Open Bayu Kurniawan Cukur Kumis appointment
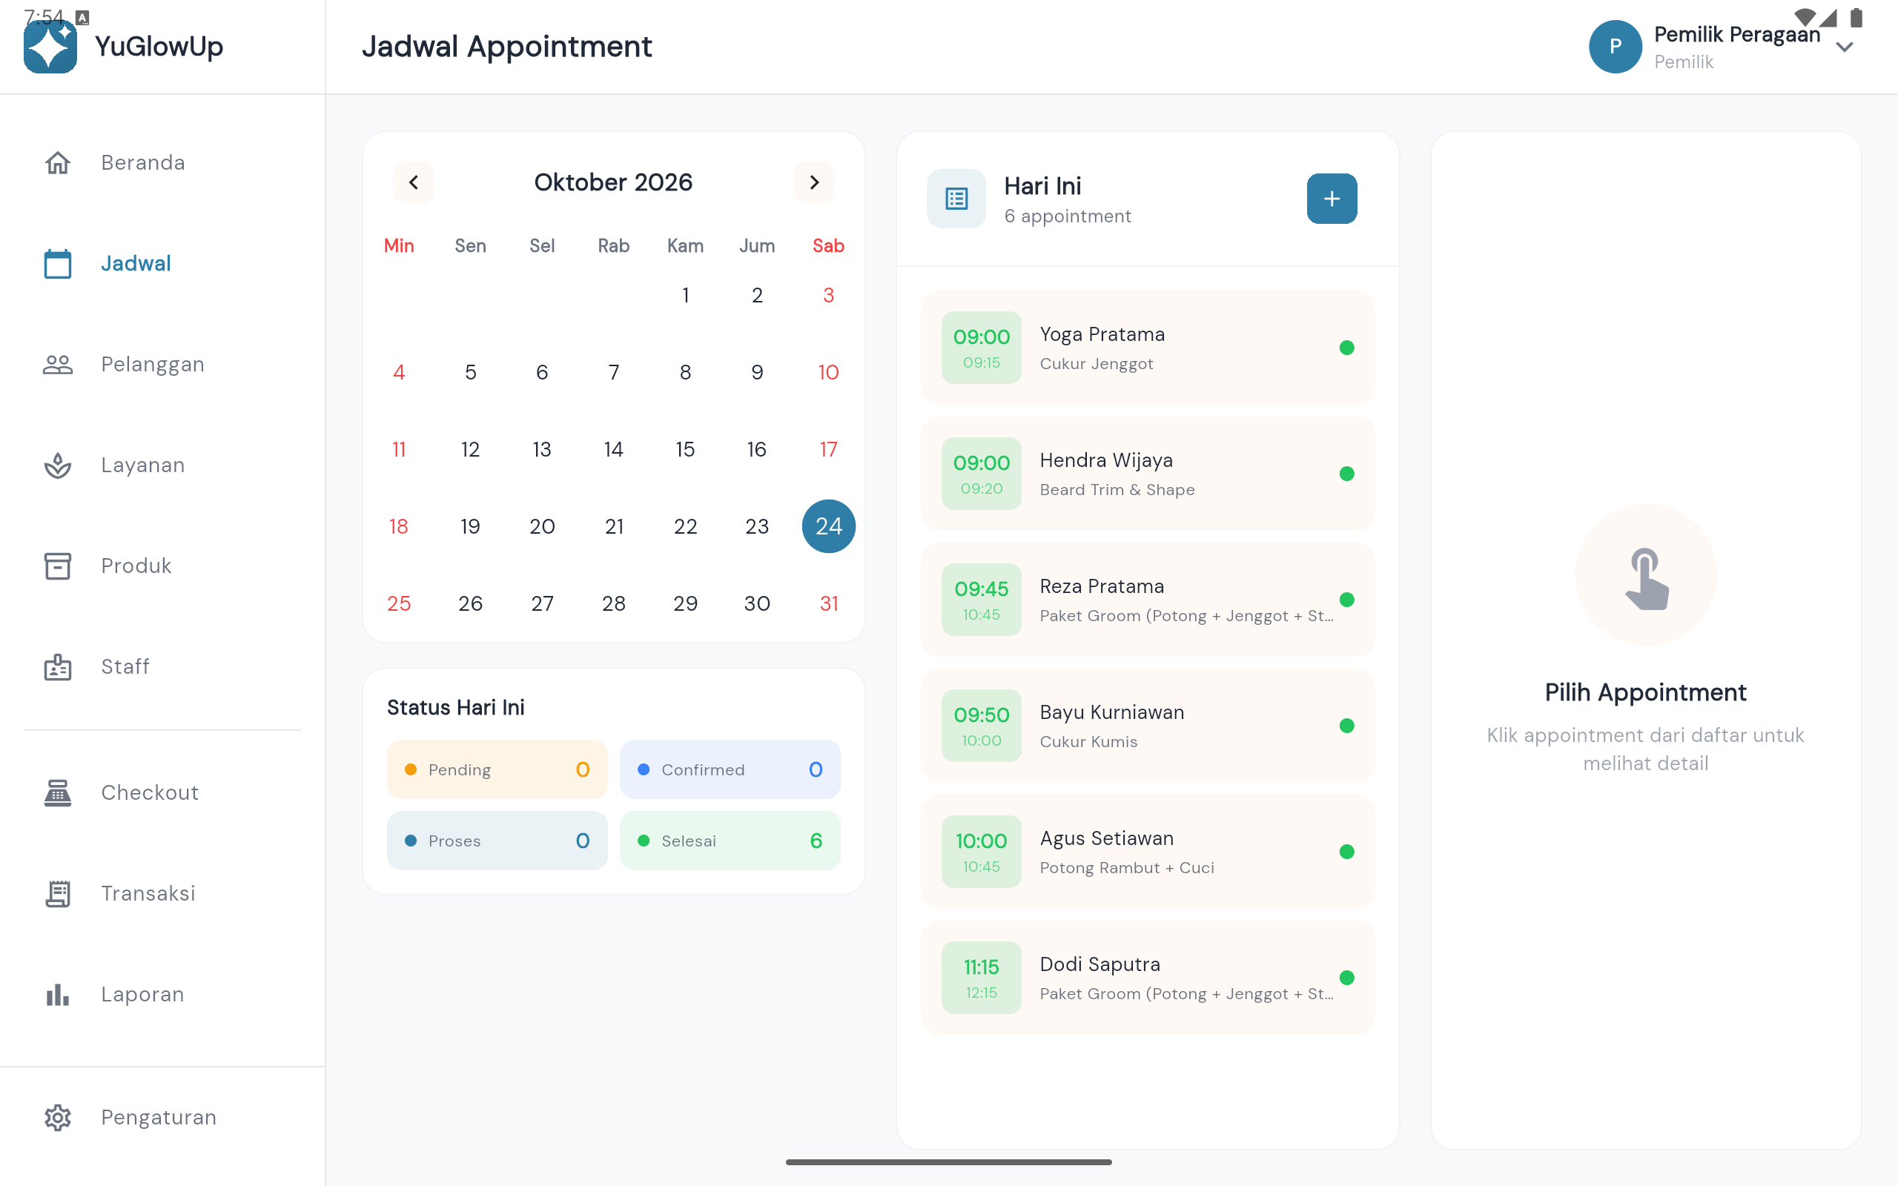 coord(1148,726)
